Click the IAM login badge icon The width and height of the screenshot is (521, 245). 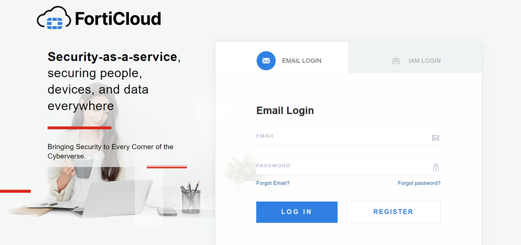click(396, 60)
